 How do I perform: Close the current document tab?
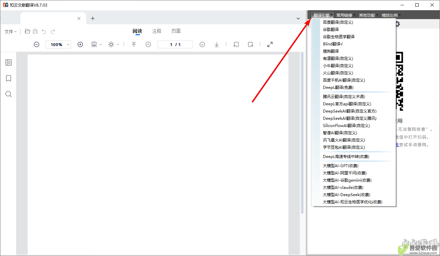click(79, 18)
